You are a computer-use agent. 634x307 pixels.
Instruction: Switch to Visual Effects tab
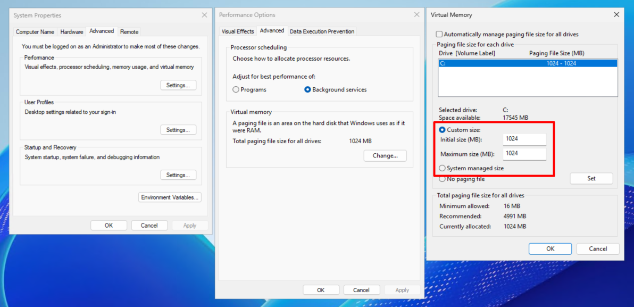point(238,31)
